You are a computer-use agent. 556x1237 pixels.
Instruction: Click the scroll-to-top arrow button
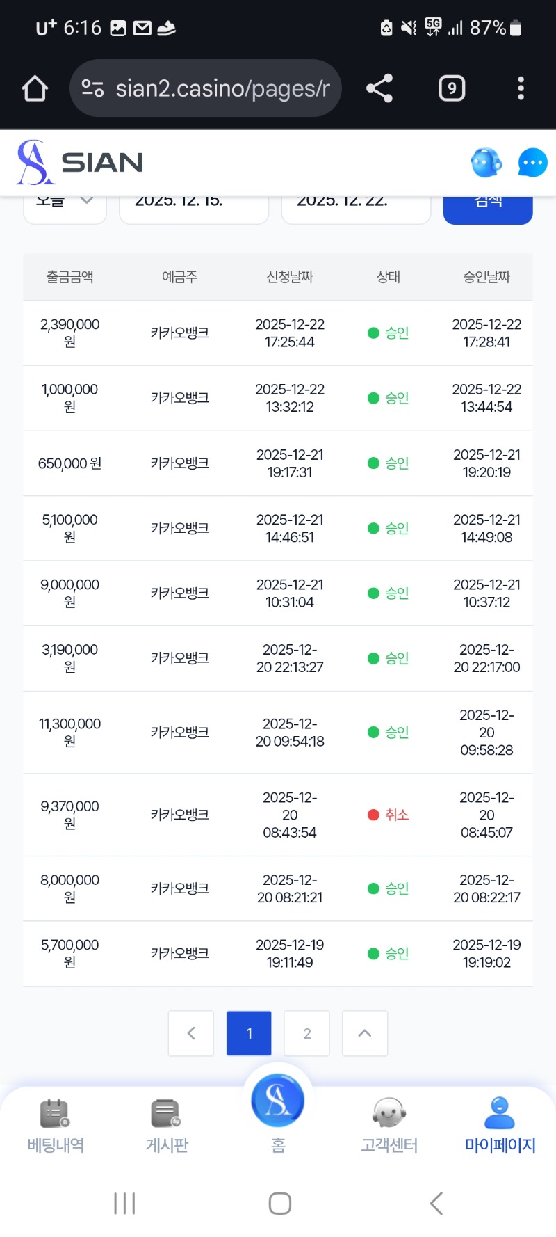(x=365, y=1033)
